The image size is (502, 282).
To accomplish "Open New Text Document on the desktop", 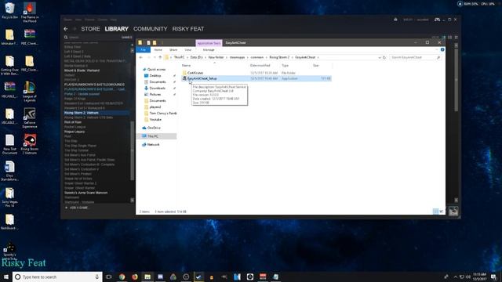I will (9, 144).
